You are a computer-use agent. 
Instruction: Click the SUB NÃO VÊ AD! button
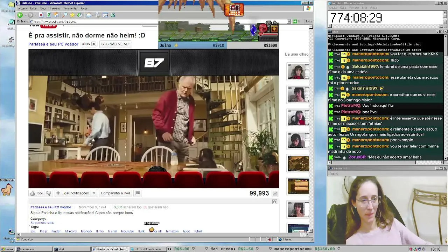point(115,44)
